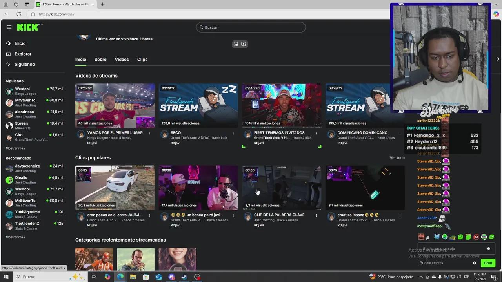Open Grand Theft Auto V category cover
The width and height of the screenshot is (502, 282).
click(x=136, y=259)
